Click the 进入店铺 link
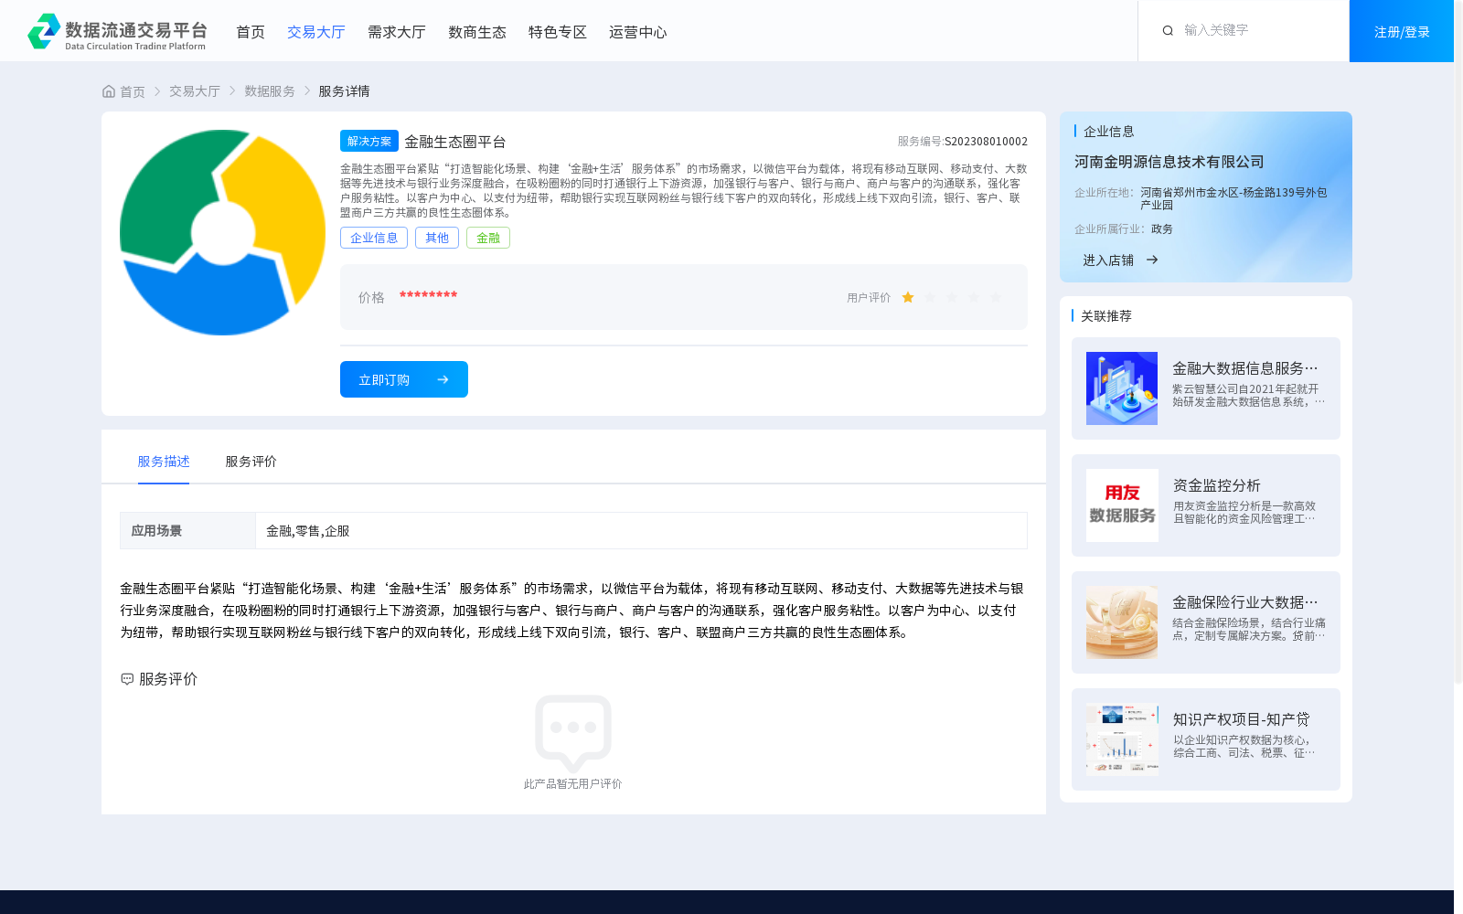 [1108, 260]
